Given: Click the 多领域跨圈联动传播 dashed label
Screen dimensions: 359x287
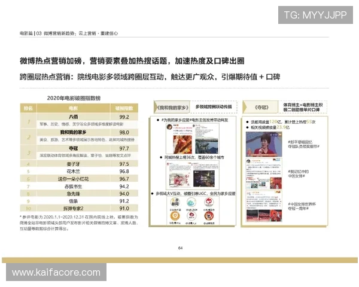Looking at the screenshot, I should pos(214,106).
